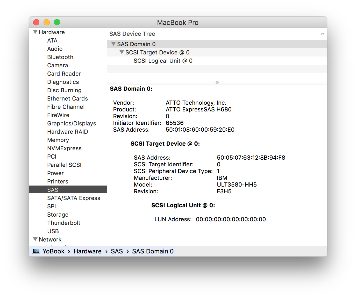Viewport: 356px width, 298px height.
Task: Select SCSI Target Device @ 0 row
Action: [217, 52]
